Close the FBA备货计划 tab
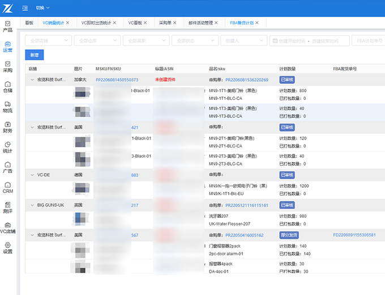 tap(257, 23)
